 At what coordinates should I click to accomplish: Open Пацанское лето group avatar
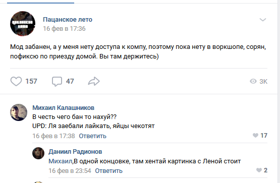pyautogui.click(x=23, y=24)
